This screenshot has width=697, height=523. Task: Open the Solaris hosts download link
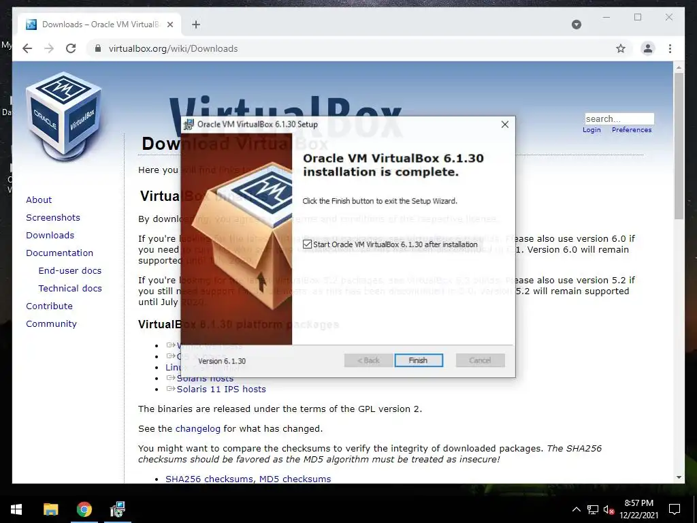click(x=205, y=379)
